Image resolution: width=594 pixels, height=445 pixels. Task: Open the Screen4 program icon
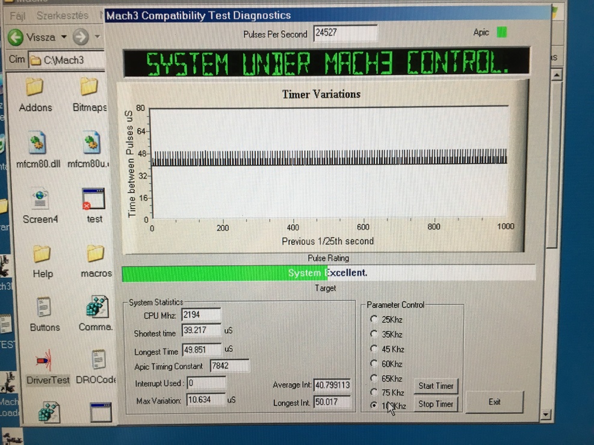coord(40,199)
